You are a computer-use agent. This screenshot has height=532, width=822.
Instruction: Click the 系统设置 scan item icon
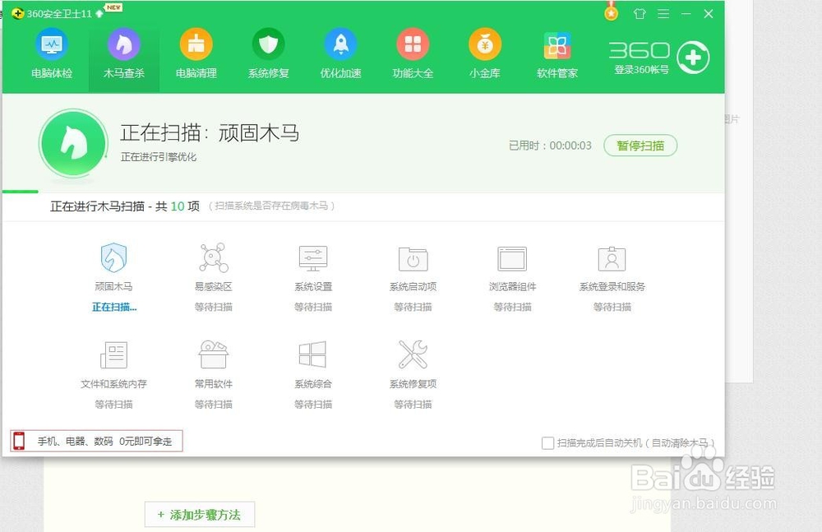coord(313,258)
